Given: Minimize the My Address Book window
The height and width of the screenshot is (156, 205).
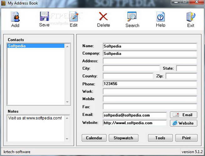Looking at the screenshot, I should coord(176,2).
